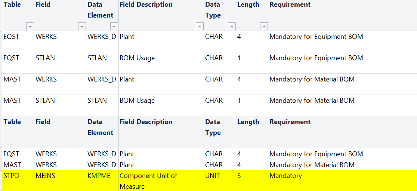This screenshot has width=417, height=191.
Task: Select the KMPME data element cell
Action: click(x=99, y=176)
